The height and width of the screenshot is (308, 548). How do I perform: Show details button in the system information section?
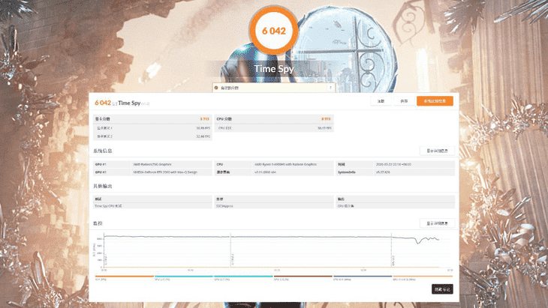coord(437,151)
